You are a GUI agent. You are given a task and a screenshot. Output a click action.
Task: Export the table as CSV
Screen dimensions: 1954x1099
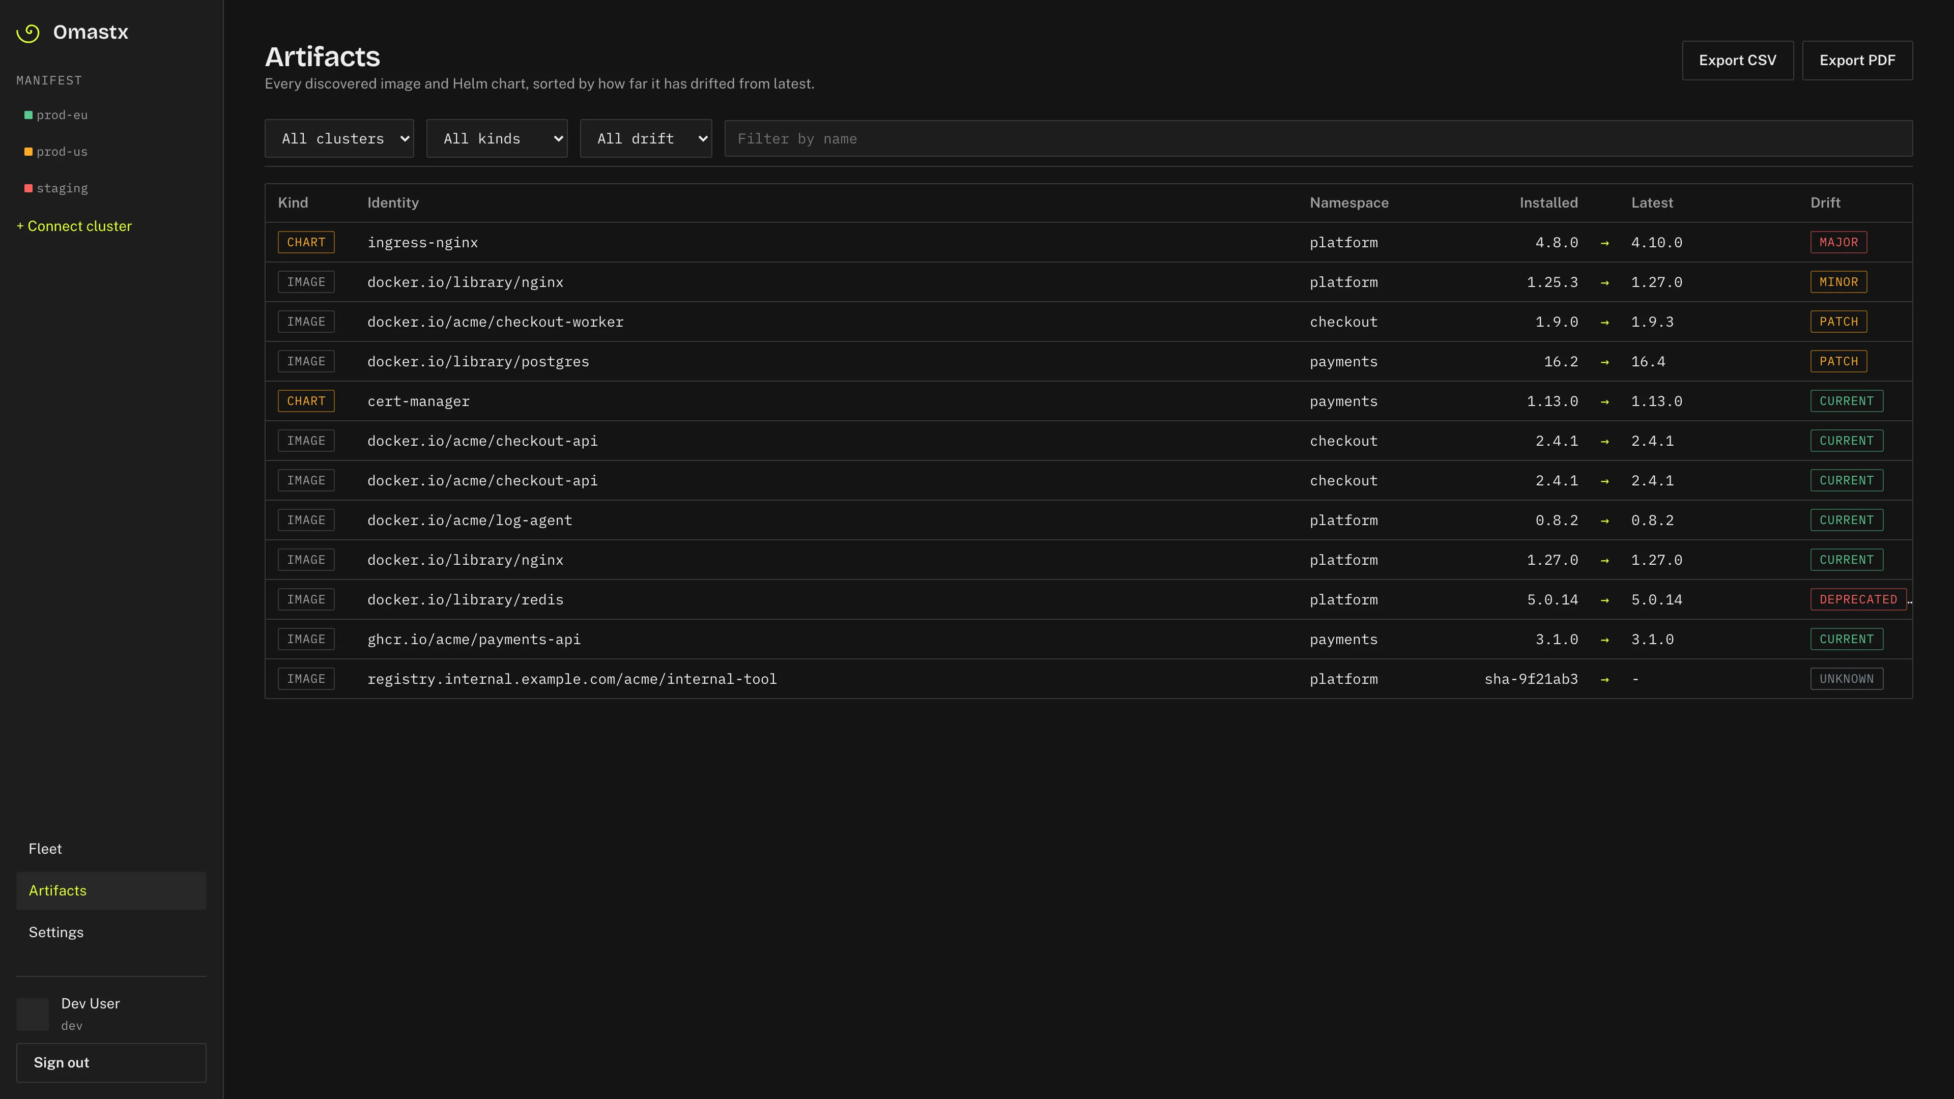coord(1737,61)
